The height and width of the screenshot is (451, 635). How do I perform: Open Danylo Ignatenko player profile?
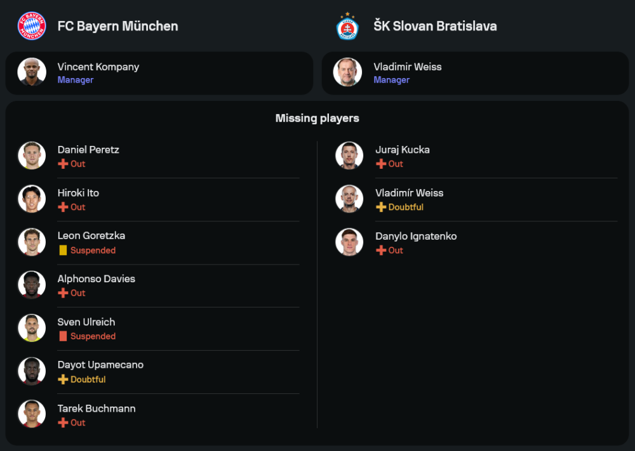click(x=415, y=236)
